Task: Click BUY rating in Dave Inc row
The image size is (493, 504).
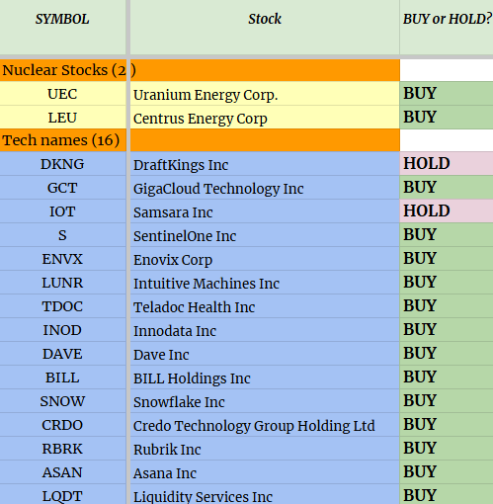Action: coord(447,354)
